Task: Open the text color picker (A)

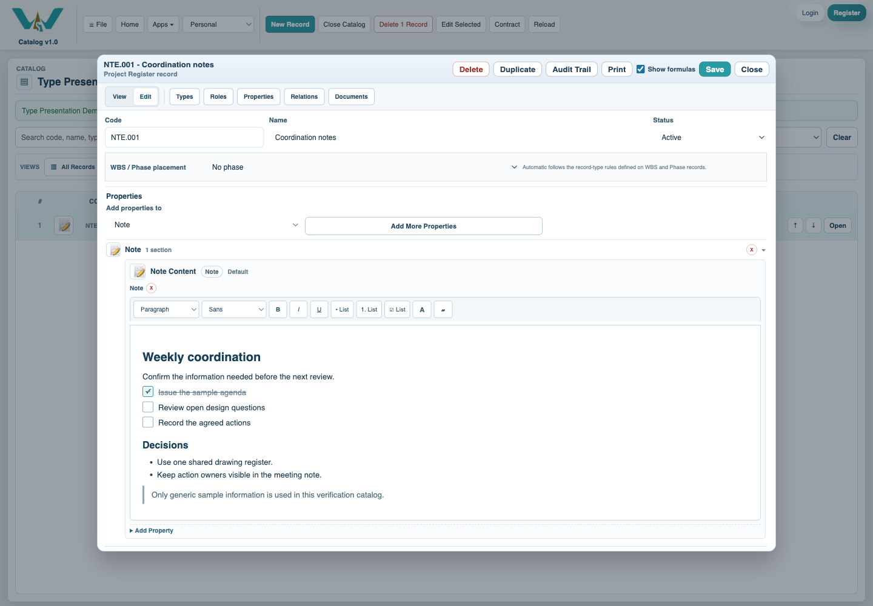Action: tap(423, 310)
